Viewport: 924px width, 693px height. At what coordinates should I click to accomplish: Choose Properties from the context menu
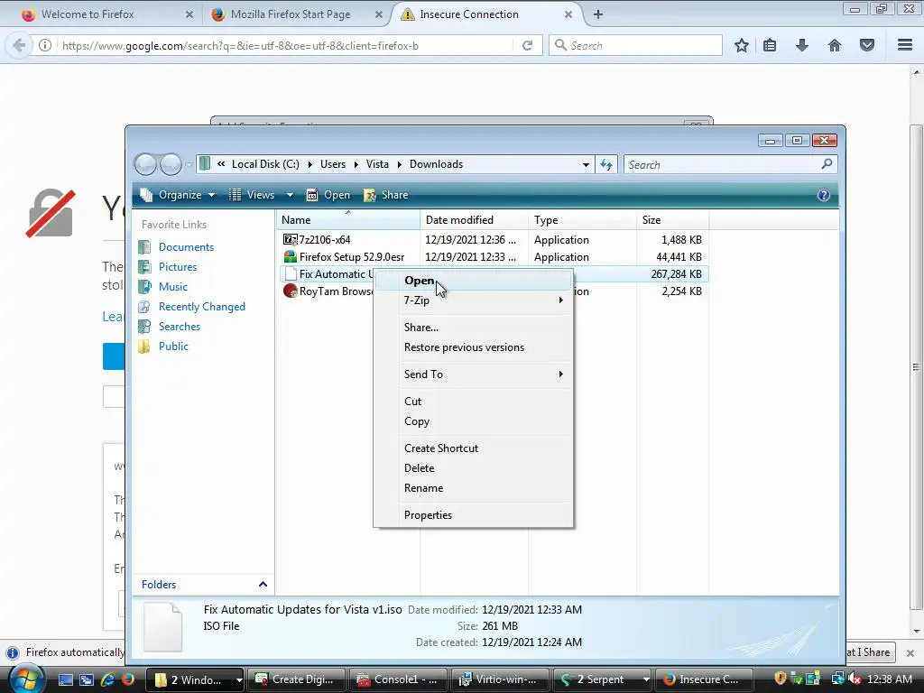(x=473, y=515)
